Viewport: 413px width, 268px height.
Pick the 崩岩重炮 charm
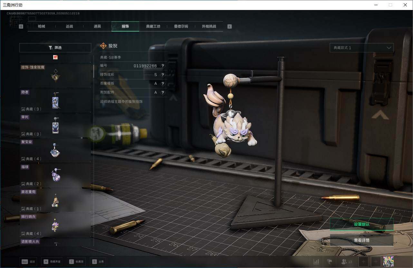pos(55,200)
